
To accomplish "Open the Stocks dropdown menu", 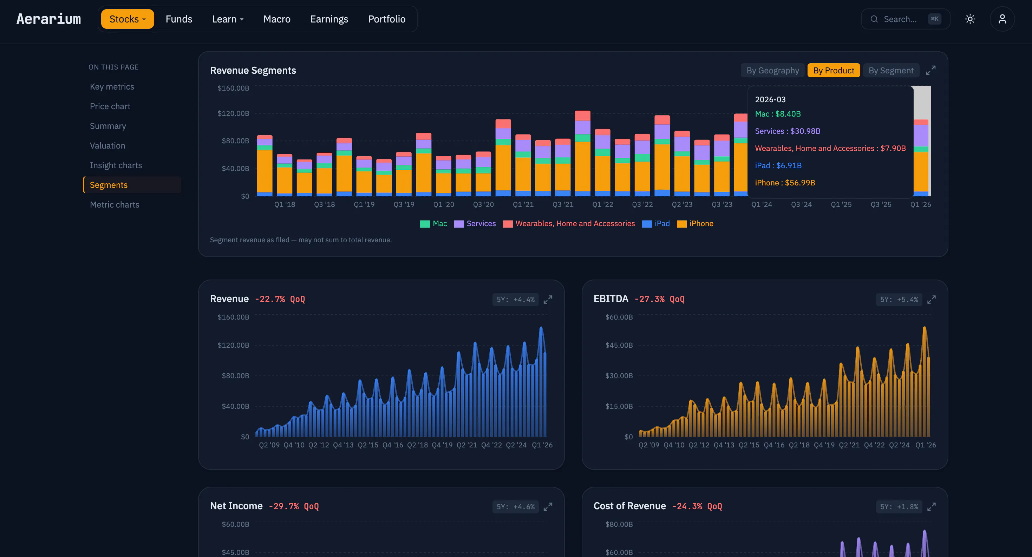I will 128,19.
